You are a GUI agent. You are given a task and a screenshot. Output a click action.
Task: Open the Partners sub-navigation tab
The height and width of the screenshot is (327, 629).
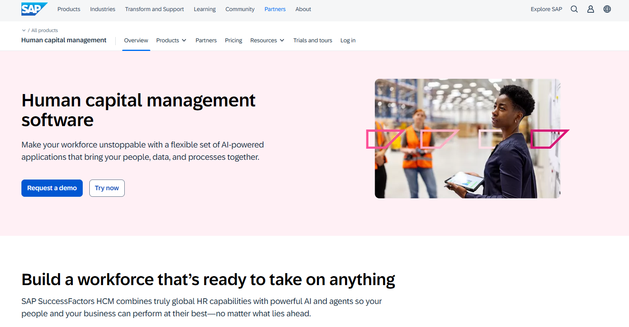point(206,40)
